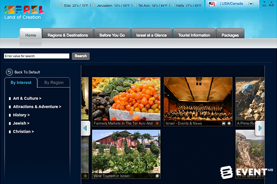Click the Farmers Markets In The Tel Aviv caption
Screen dimensions: 277x184
click(123, 123)
